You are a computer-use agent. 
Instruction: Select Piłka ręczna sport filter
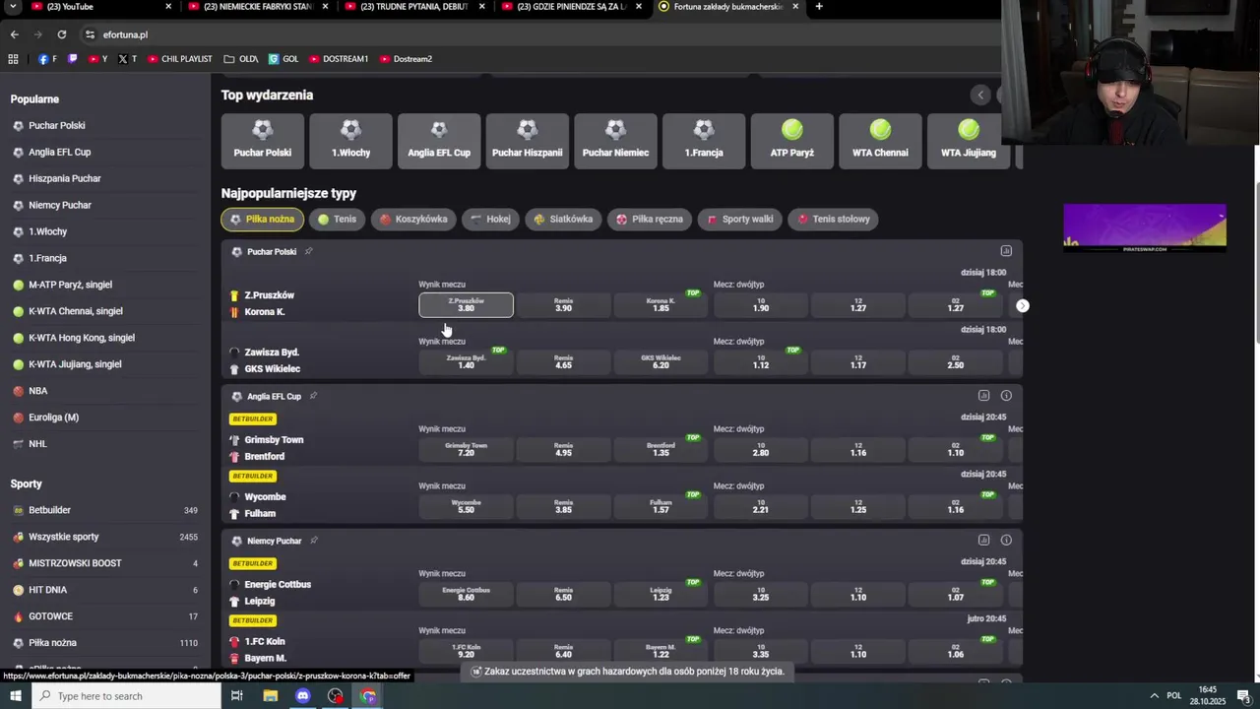pos(650,220)
